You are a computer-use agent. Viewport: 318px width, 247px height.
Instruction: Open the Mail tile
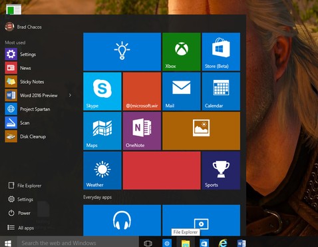[182, 91]
